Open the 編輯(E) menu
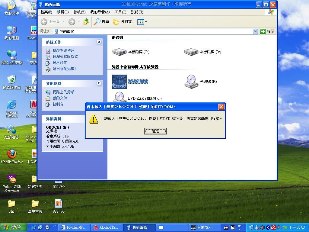Viewport: 309px width, 232px height. point(63,12)
